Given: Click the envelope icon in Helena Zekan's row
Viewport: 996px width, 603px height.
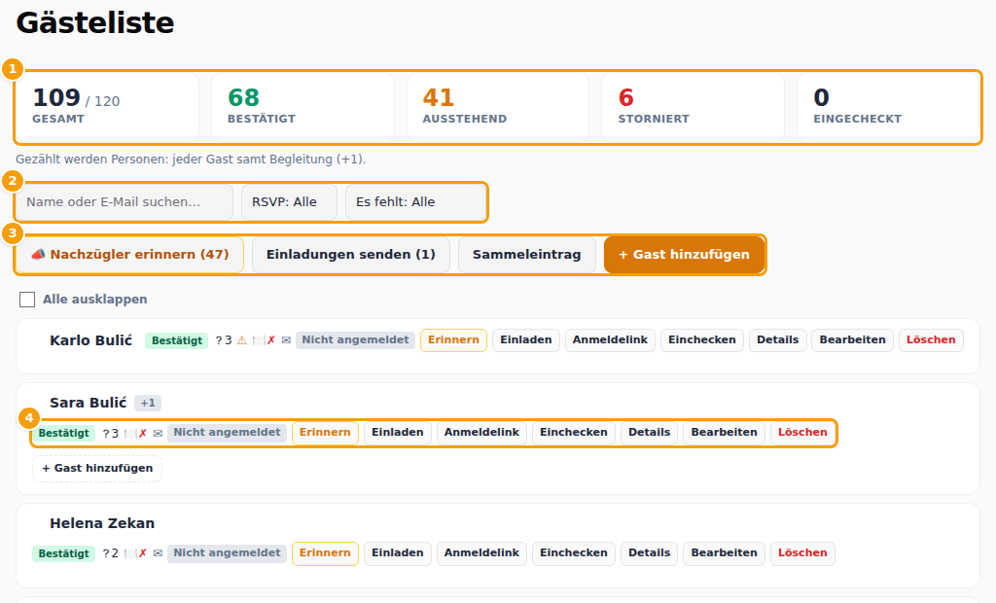Looking at the screenshot, I should click(159, 553).
